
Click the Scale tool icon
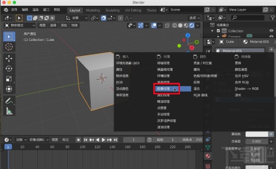[9, 78]
